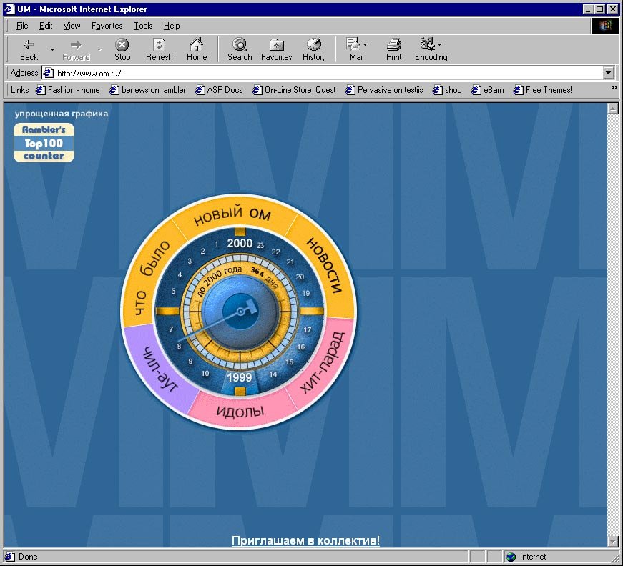Open the On-Line Store Quest link shortcut
Screen dimensions: 623x566
point(294,90)
